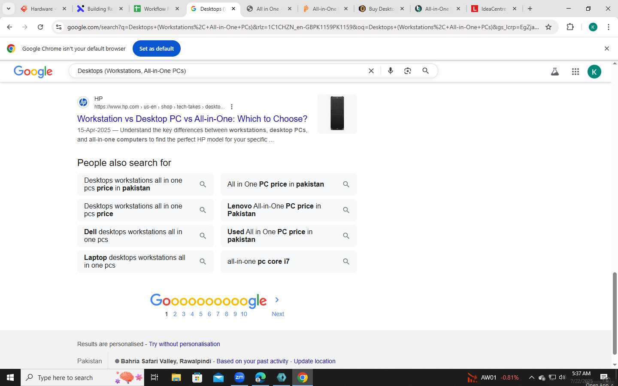
Task: Search Dell desktops workstations all in one pcs
Action: 145,236
